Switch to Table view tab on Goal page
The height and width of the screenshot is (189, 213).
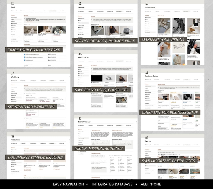(29, 24)
